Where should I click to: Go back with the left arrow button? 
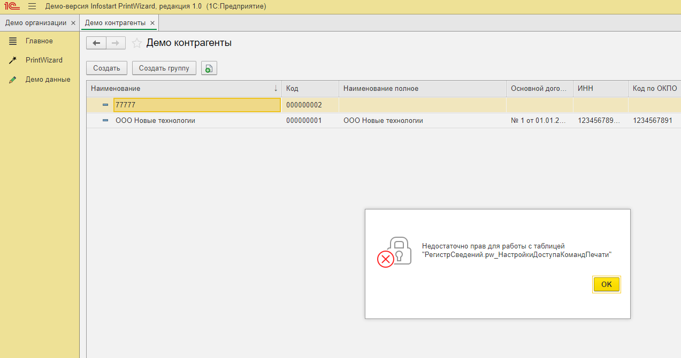96,43
